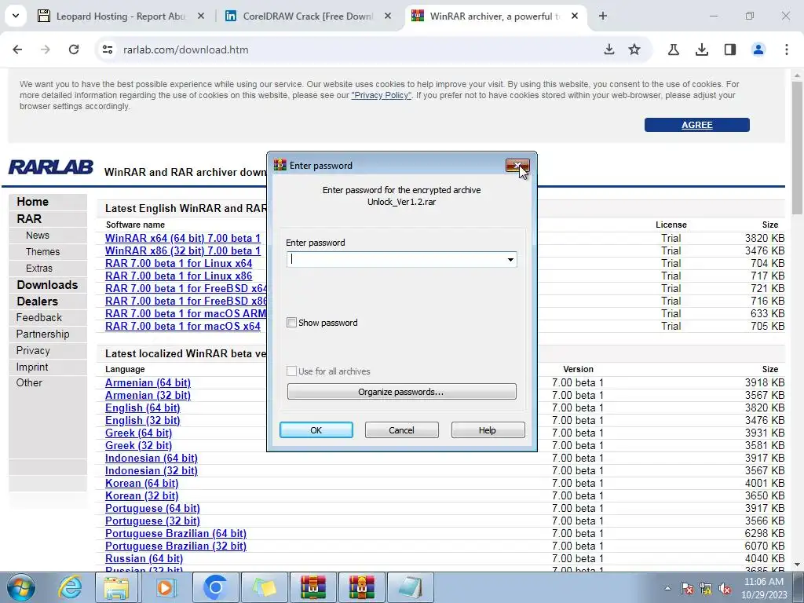This screenshot has width=804, height=603.
Task: Open a new browser tab
Action: pos(603,16)
